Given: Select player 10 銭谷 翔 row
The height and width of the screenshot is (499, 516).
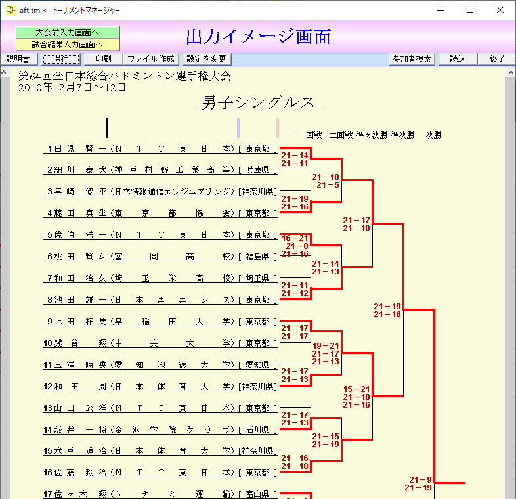Looking at the screenshot, I should click(x=161, y=343).
